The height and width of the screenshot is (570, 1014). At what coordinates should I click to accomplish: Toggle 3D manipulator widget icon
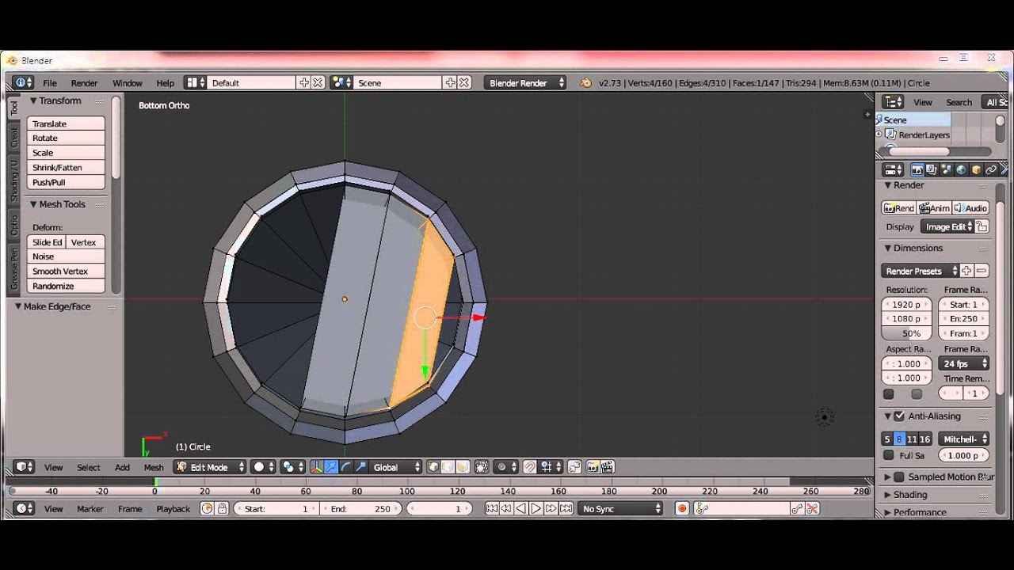click(x=317, y=467)
